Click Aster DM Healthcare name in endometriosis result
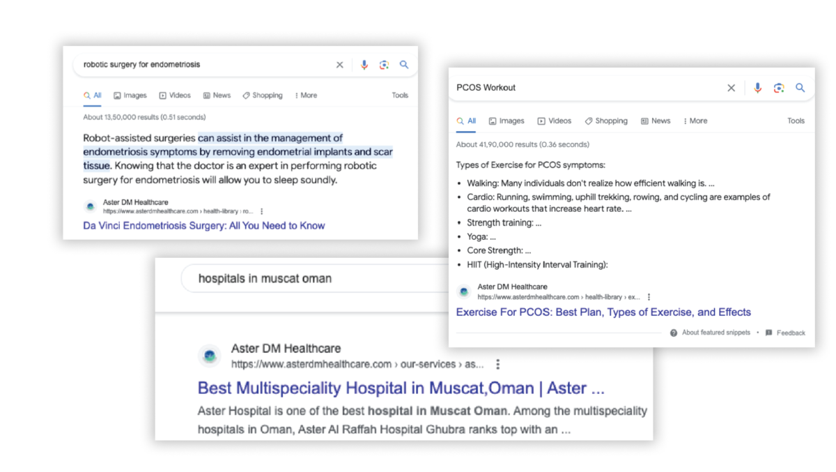The image size is (836, 472). tap(136, 202)
